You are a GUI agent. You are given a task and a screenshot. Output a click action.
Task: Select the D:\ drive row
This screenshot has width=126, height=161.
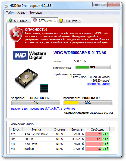[59, 139]
